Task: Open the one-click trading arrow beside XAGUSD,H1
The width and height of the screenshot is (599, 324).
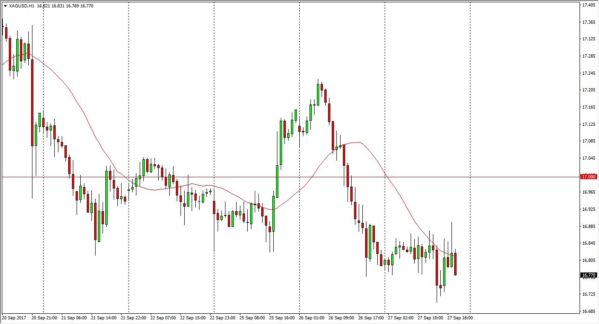Action: click(x=5, y=6)
